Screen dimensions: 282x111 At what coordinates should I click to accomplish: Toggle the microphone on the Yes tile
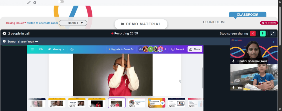(233, 88)
